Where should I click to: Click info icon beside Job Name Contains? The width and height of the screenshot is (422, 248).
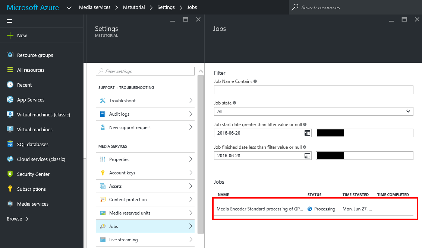tap(255, 81)
